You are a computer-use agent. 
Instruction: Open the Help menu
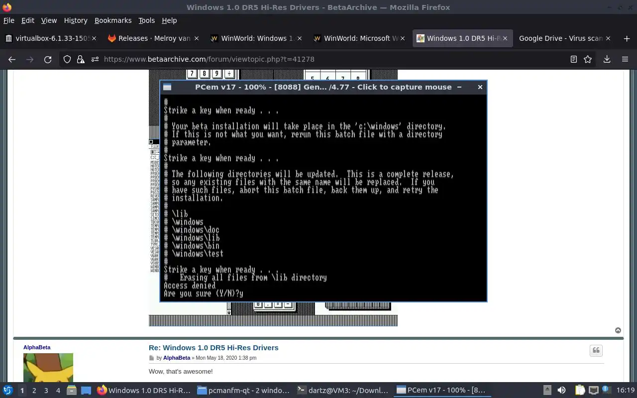169,20
